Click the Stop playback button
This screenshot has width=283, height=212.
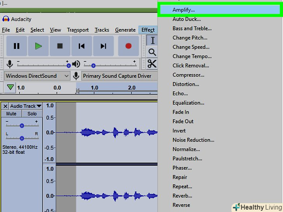[x=60, y=46]
